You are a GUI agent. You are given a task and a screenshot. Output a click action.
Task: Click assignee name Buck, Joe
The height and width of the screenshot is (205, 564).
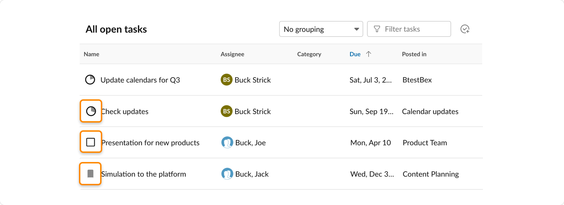pos(251,143)
